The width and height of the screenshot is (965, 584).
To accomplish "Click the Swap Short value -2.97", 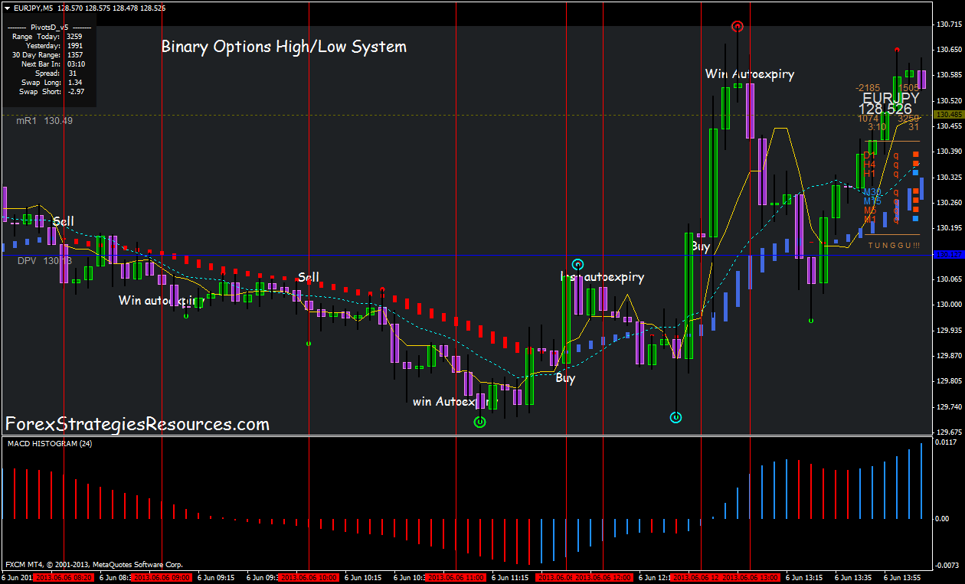I will tap(75, 91).
